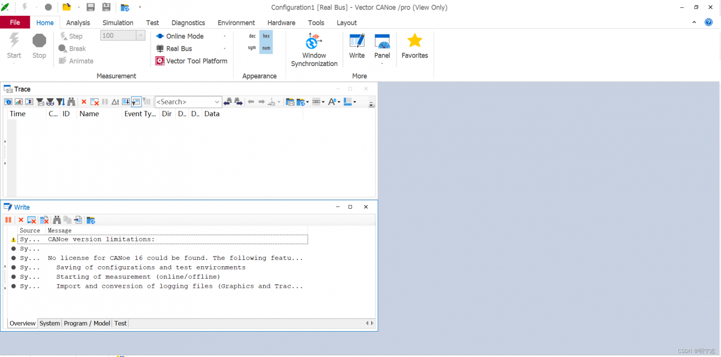Click the clear window icon in Write toolbar

pyautogui.click(x=32, y=220)
